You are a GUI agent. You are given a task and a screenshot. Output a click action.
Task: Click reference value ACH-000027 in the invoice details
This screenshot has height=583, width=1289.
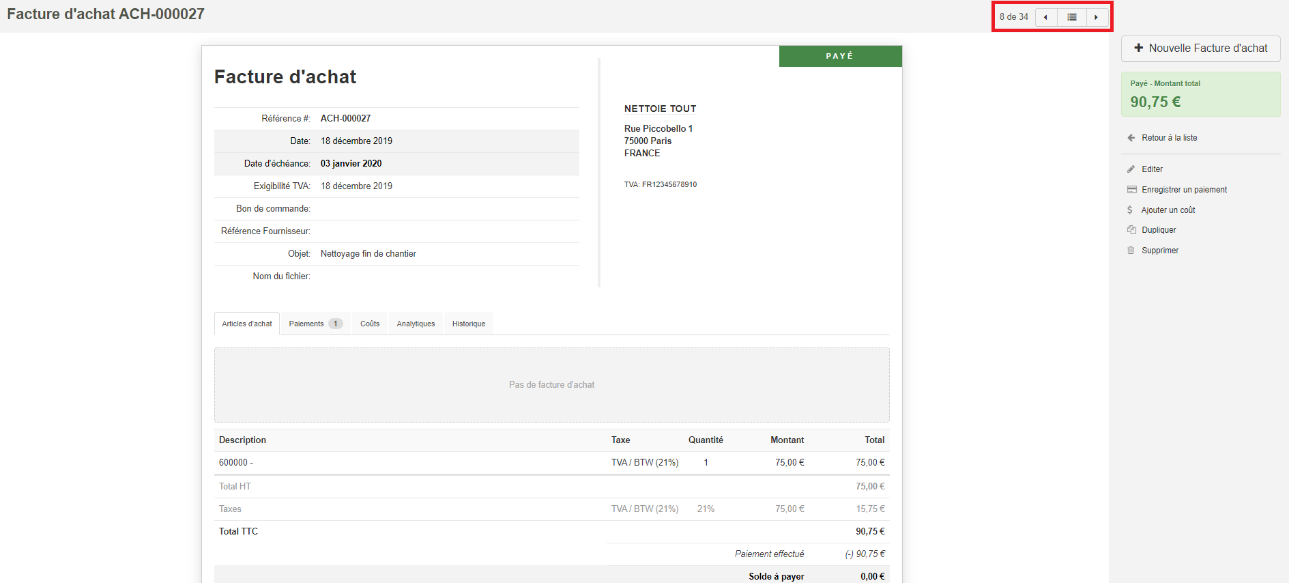[345, 119]
